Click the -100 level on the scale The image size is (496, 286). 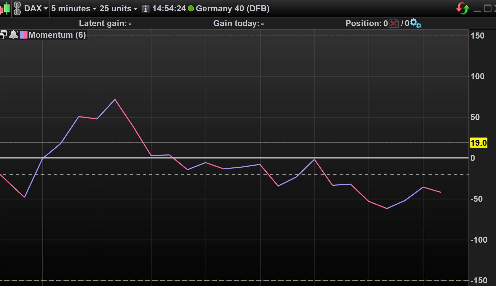point(479,240)
